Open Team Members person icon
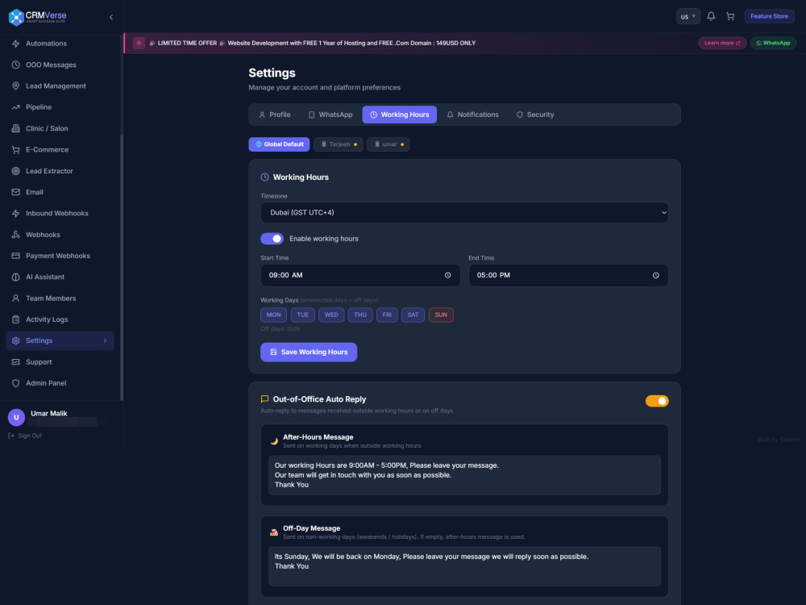Viewport: 806px width, 605px height. click(16, 298)
